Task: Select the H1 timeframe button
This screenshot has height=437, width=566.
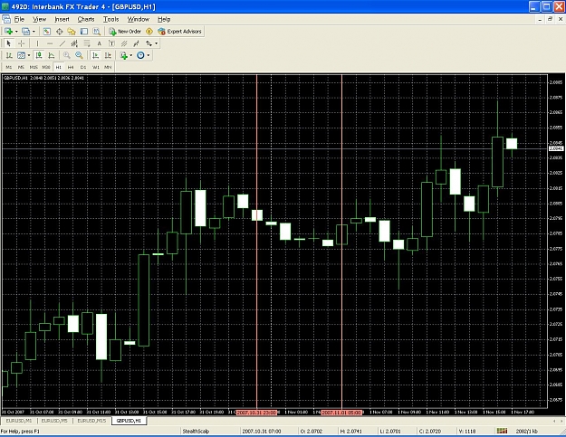Action: [59, 67]
